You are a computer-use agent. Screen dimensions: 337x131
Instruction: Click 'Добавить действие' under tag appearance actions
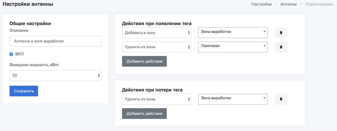(x=144, y=61)
